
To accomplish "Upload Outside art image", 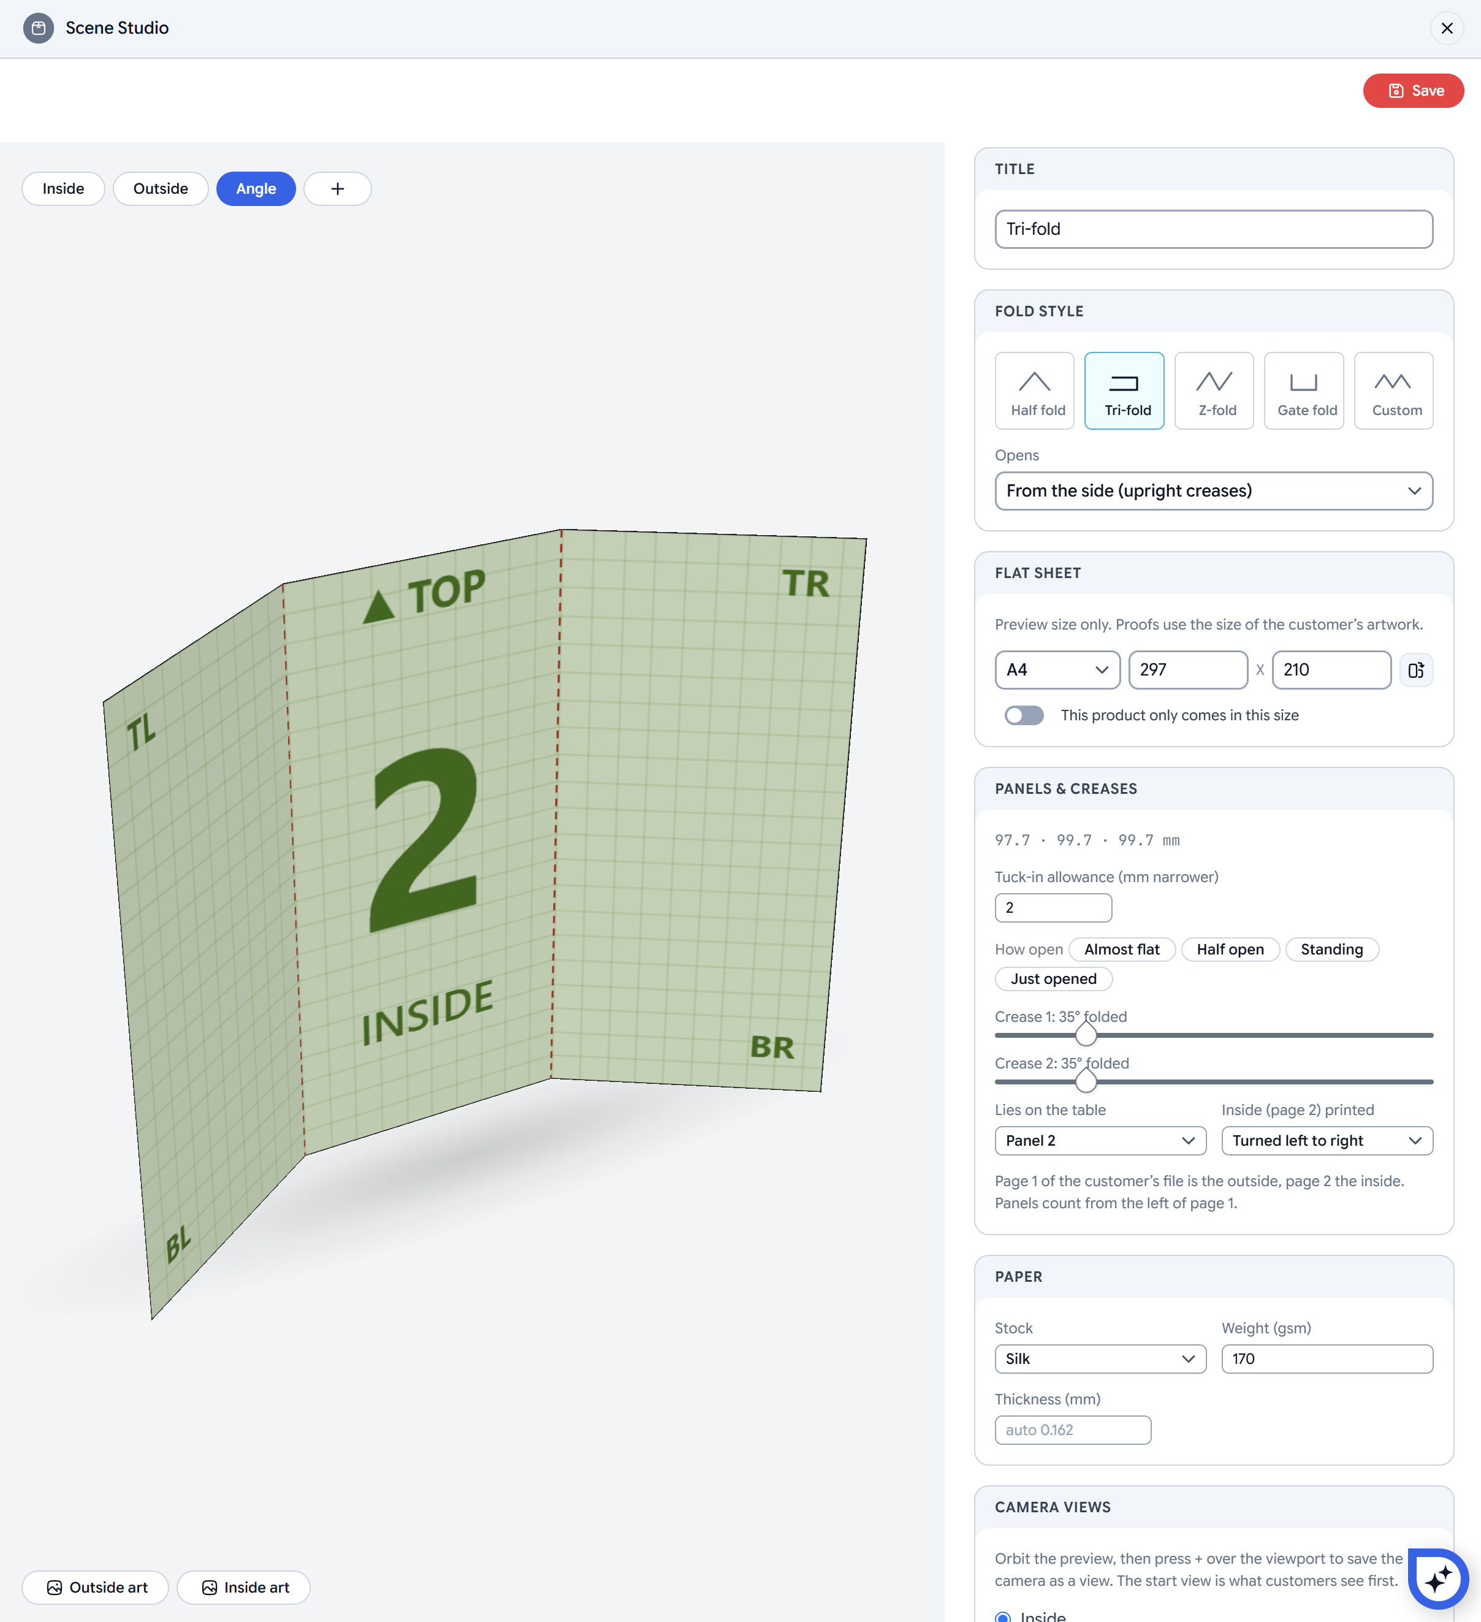I will 95,1588.
